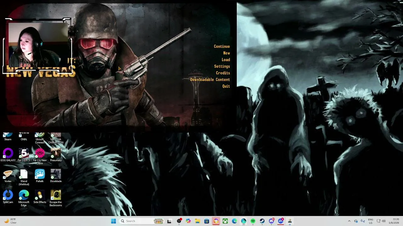The height and width of the screenshot is (226, 403).
Task: Open Settings in the game main menu
Action: 222,66
